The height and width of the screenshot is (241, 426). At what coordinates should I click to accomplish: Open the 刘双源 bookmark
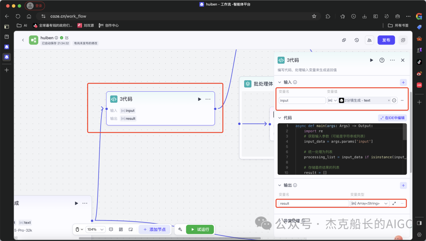coord(86,26)
